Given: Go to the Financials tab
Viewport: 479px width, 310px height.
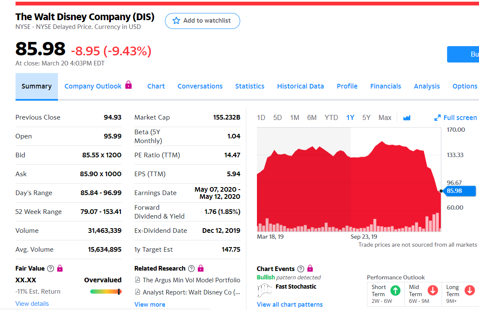Looking at the screenshot, I should [385, 86].
